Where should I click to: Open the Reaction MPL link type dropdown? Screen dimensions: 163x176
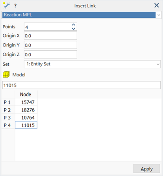coord(159,15)
